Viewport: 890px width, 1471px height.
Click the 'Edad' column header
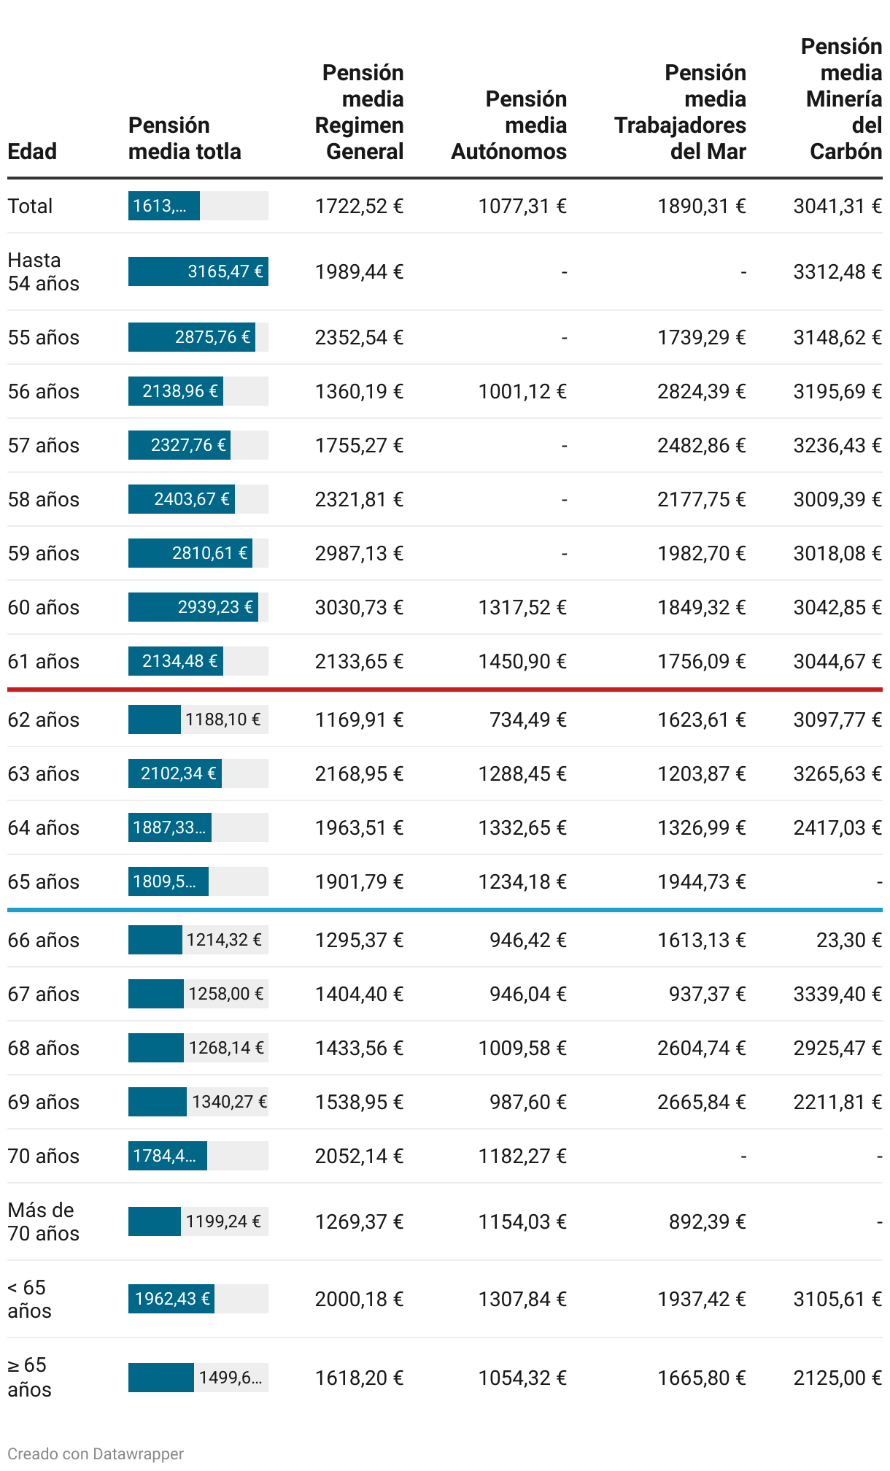[32, 151]
